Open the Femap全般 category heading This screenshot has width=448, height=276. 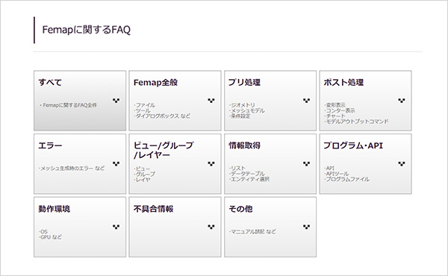(155, 83)
